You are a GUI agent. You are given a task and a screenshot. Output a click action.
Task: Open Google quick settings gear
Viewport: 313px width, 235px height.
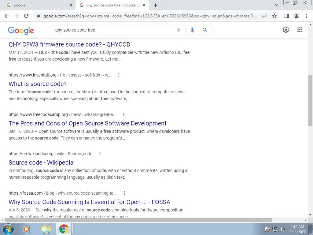[286, 30]
